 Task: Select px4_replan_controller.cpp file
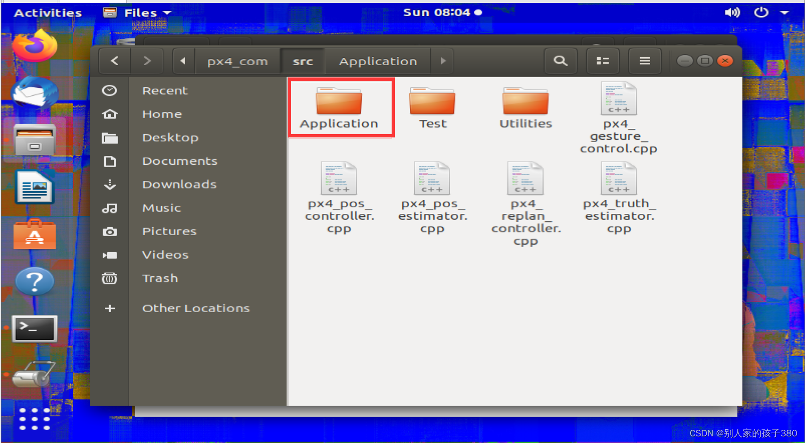tap(526, 204)
